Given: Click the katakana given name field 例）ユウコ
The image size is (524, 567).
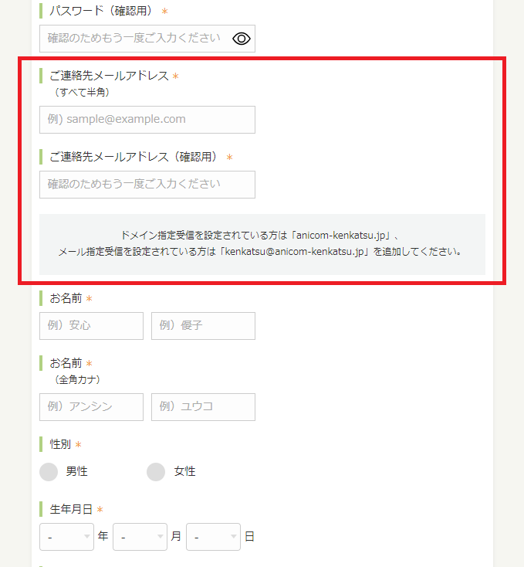Looking at the screenshot, I should tap(203, 407).
